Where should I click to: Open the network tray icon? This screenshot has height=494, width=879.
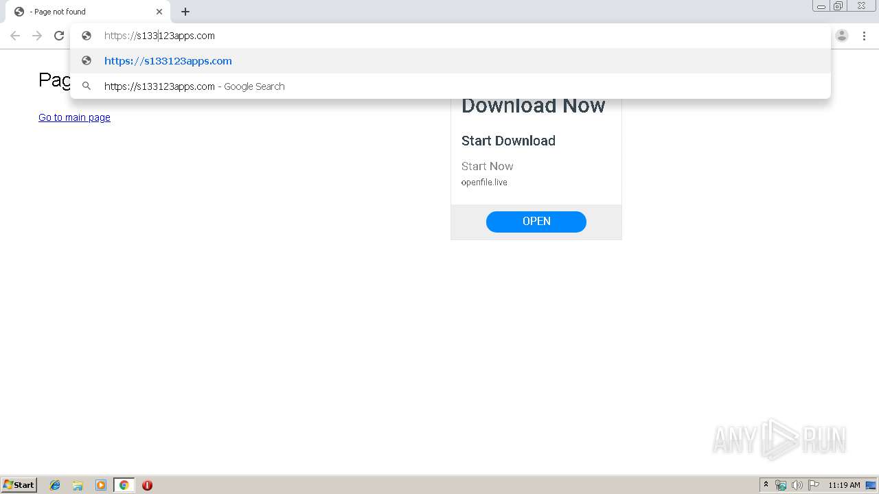coord(781,485)
